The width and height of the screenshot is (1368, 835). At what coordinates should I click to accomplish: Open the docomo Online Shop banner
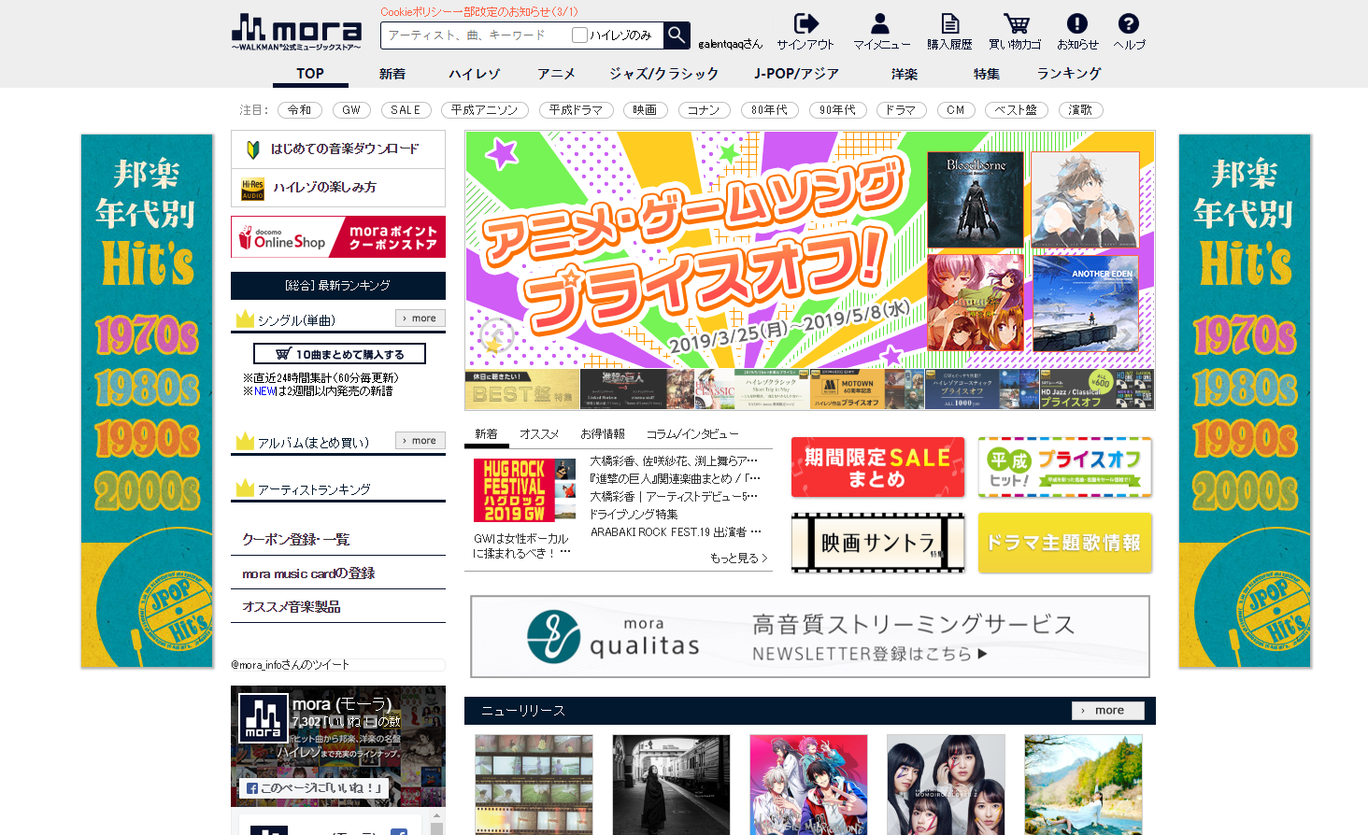point(338,236)
